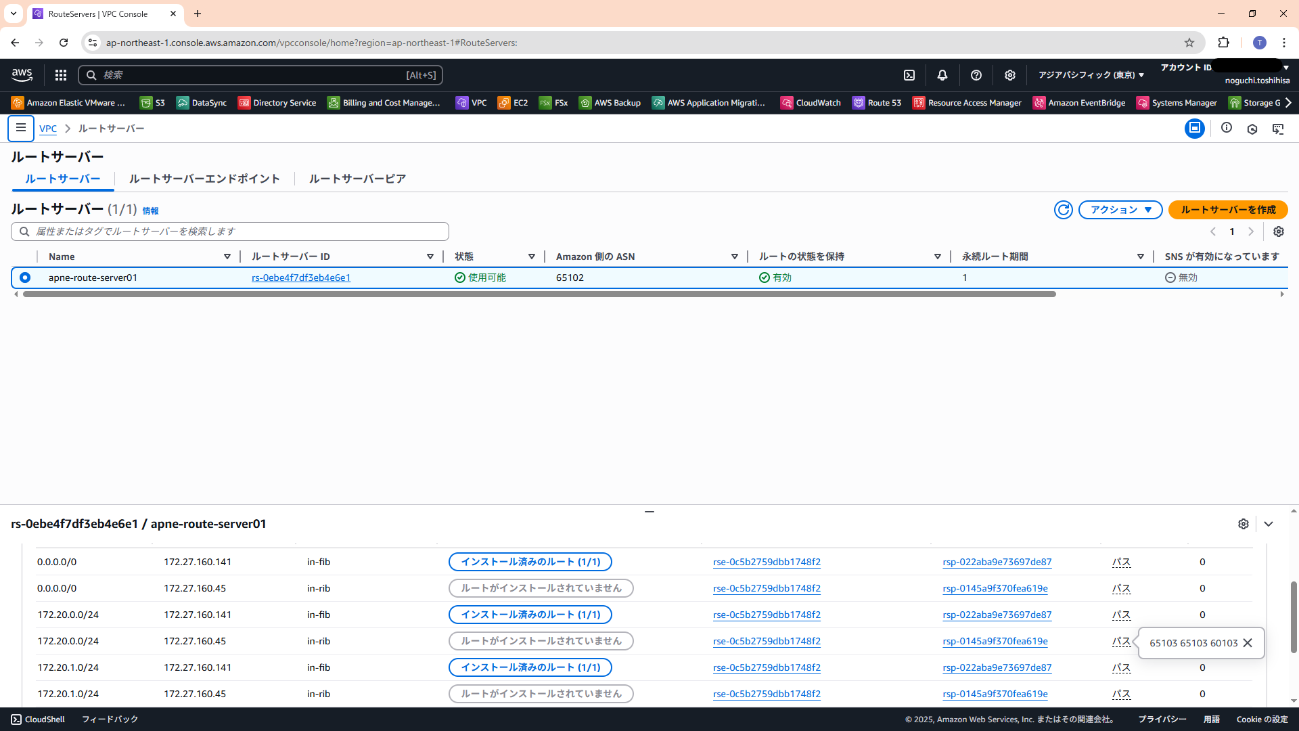Open the アクション dropdown menu

click(1120, 210)
